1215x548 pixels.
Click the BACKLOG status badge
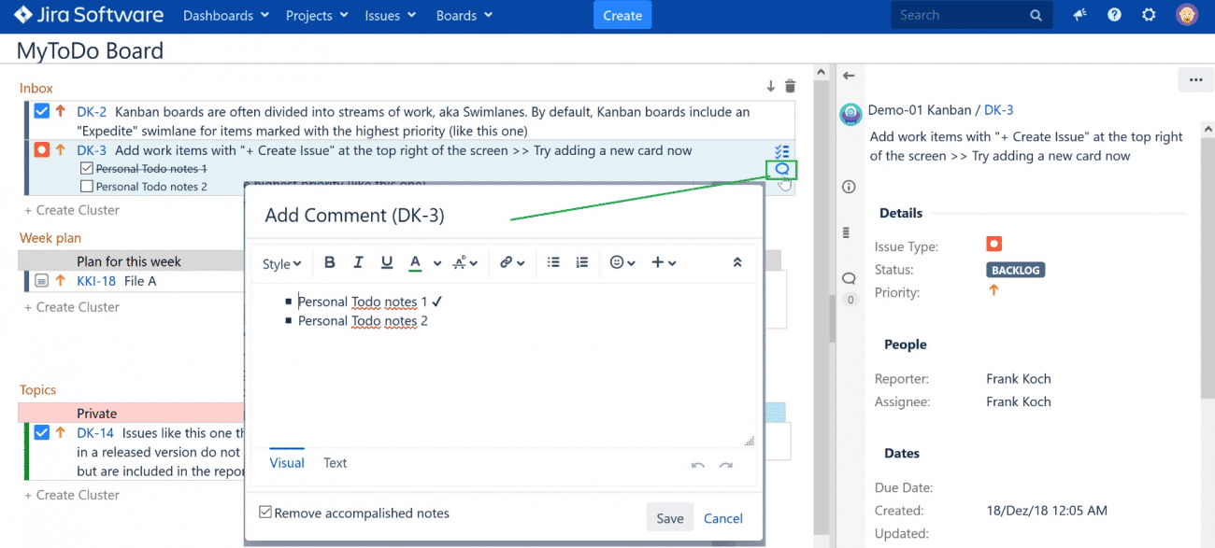coord(1015,270)
